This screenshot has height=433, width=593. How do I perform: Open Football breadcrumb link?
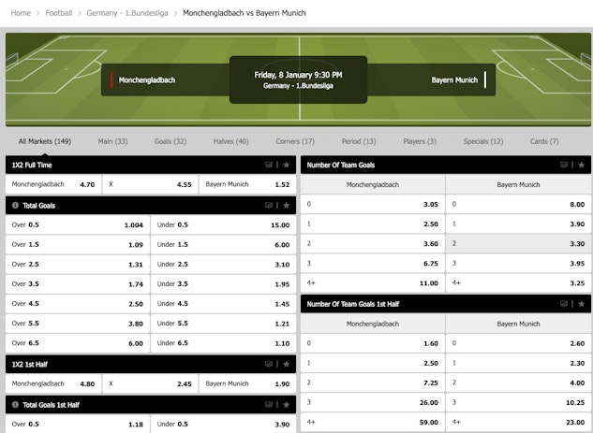point(59,13)
